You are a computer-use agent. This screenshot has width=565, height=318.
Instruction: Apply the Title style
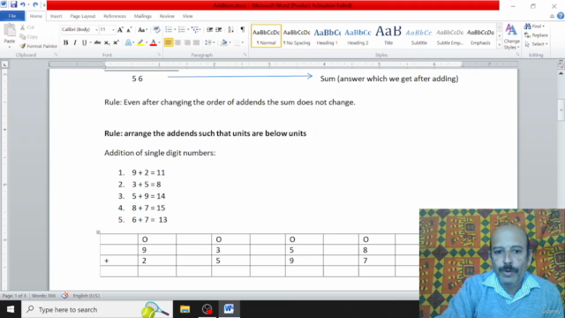pos(388,36)
